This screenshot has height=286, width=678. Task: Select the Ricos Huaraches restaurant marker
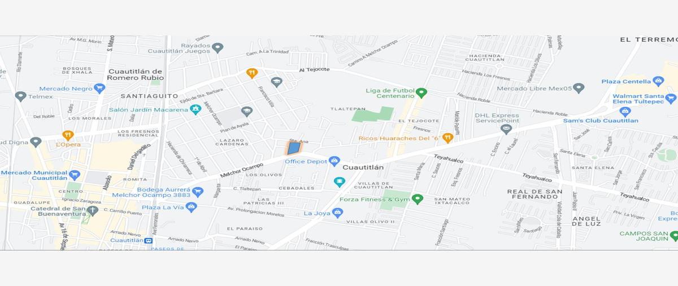[x=447, y=138]
